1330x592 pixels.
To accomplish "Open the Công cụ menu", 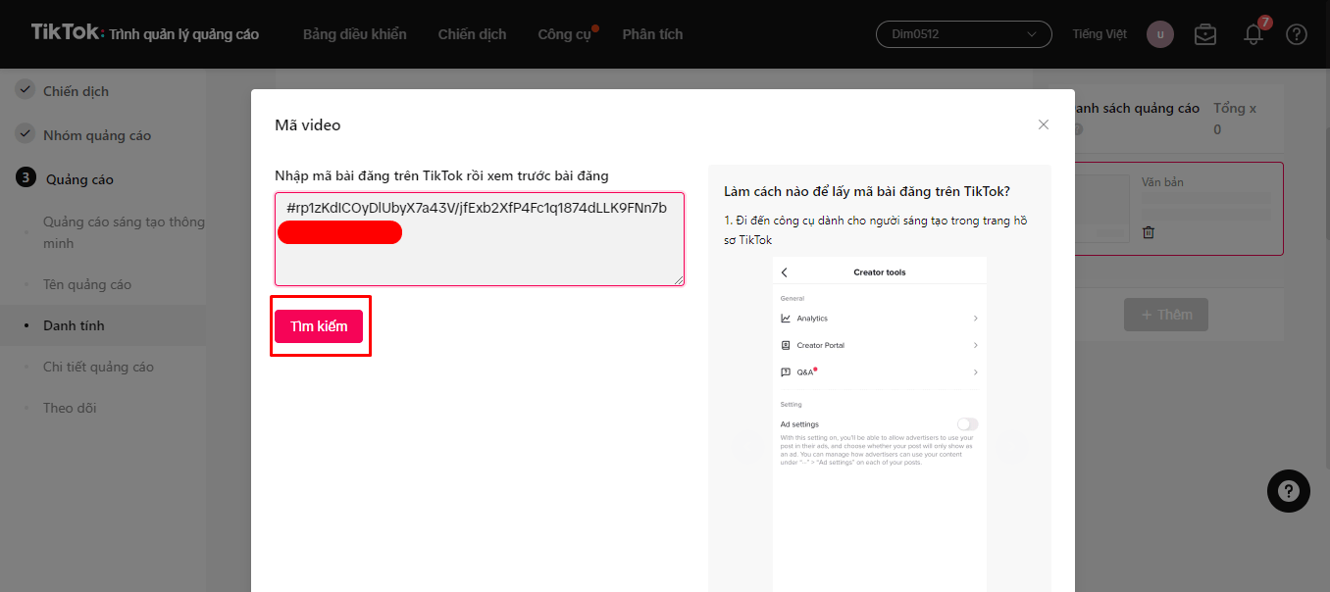I will (x=565, y=34).
